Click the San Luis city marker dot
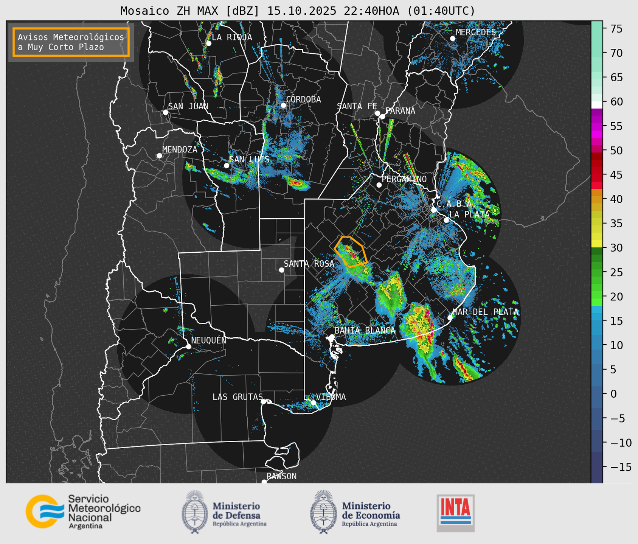This screenshot has width=638, height=544. [227, 166]
